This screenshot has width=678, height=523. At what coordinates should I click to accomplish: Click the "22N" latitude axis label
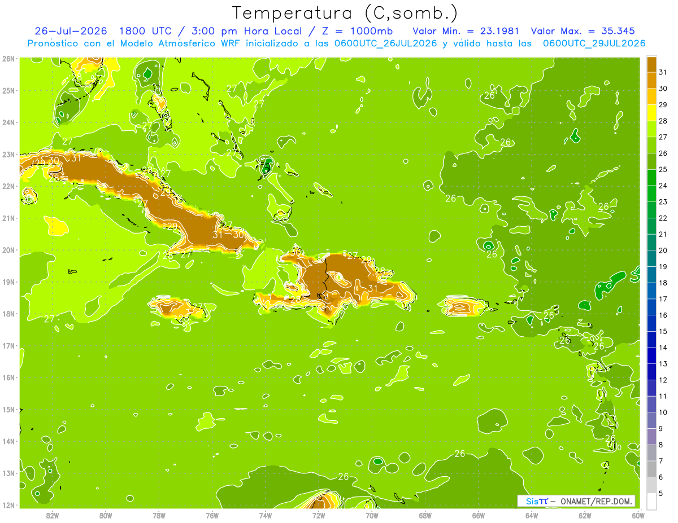8,186
